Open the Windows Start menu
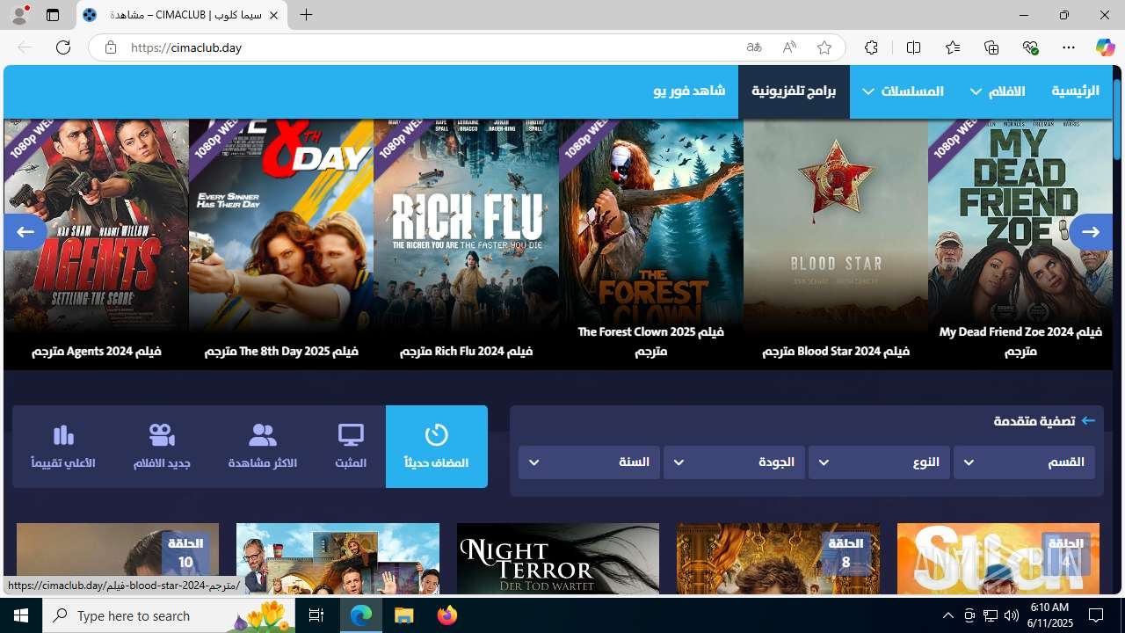 tap(21, 615)
